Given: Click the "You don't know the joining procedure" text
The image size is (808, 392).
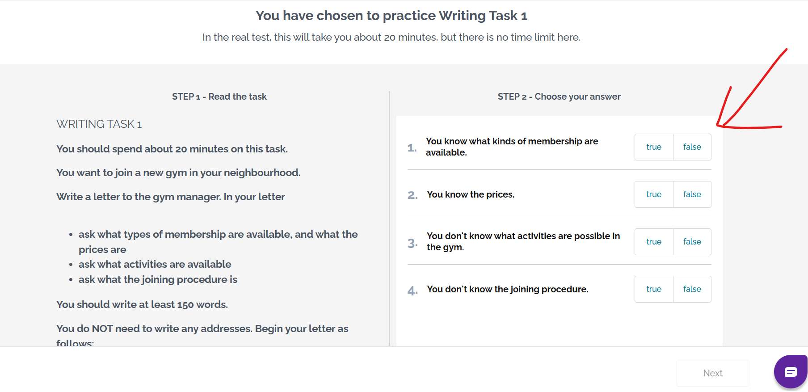Looking at the screenshot, I should [507, 289].
